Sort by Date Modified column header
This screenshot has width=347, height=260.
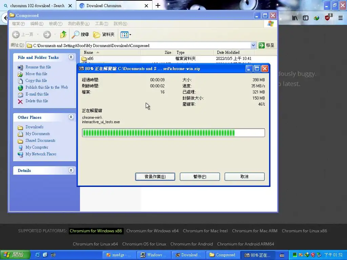click(234, 52)
